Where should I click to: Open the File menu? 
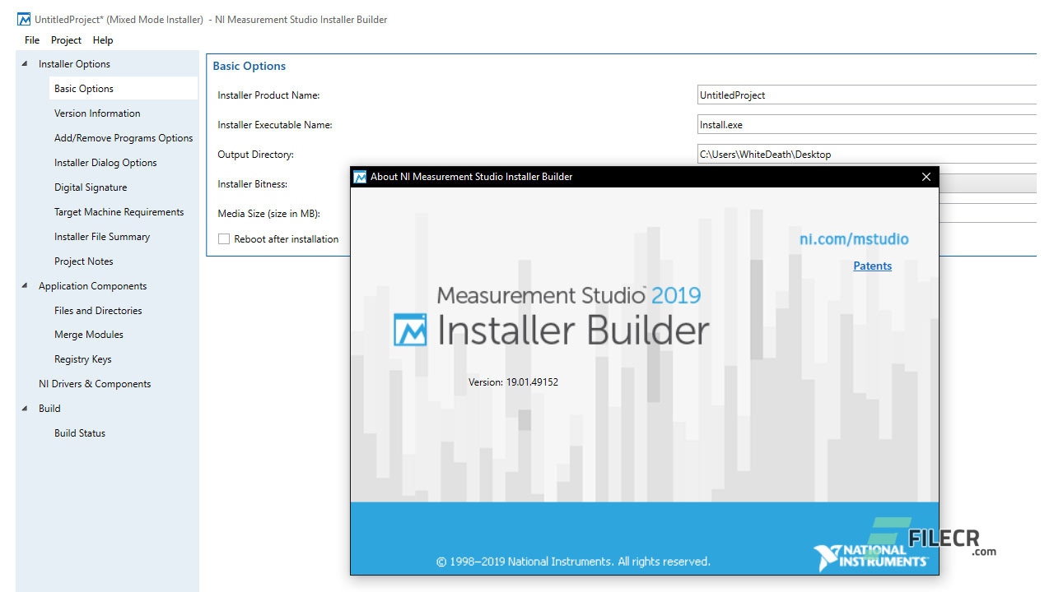tap(32, 40)
